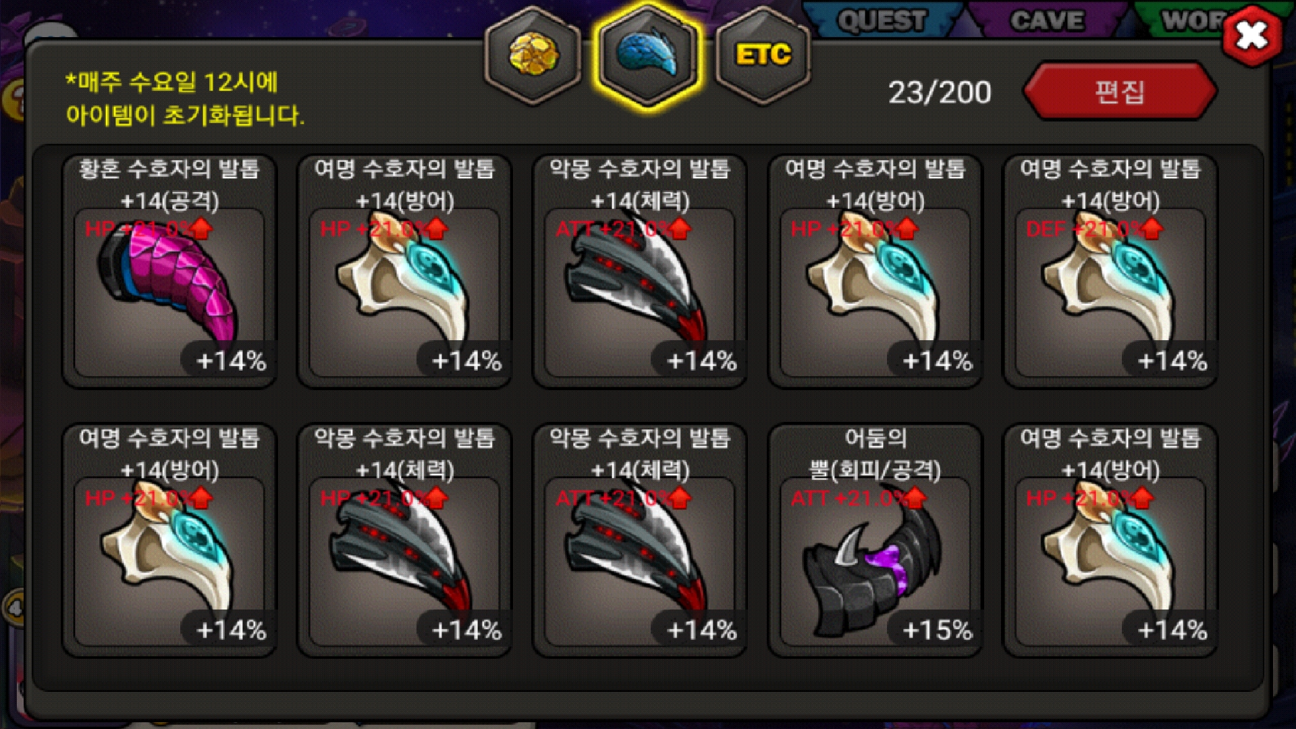Choose the 악몽 수호자의 발톱 (체력) in the top row
1296x729 pixels.
640,271
